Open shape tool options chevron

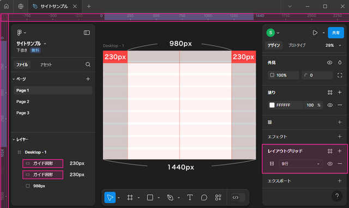(159, 198)
